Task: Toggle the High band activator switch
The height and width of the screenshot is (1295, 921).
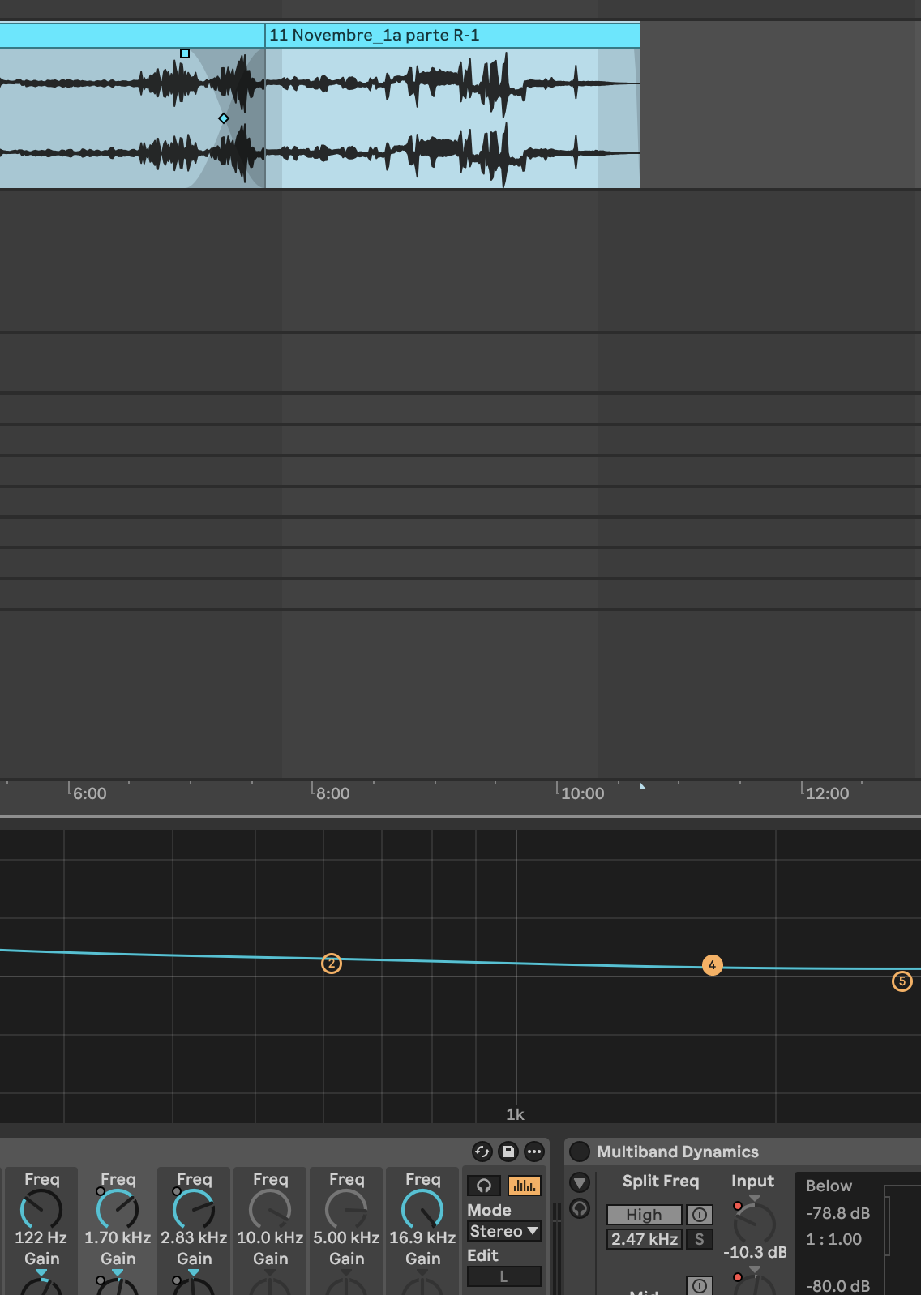Action: 700,1215
